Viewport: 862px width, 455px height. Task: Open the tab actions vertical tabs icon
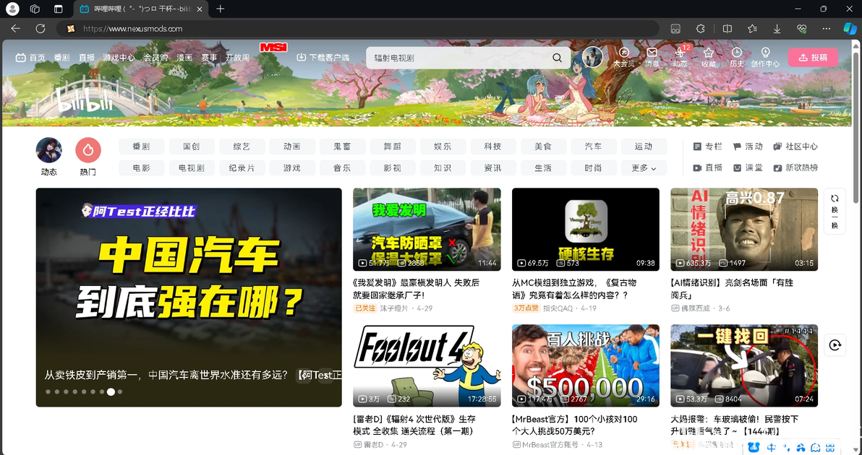(x=59, y=9)
